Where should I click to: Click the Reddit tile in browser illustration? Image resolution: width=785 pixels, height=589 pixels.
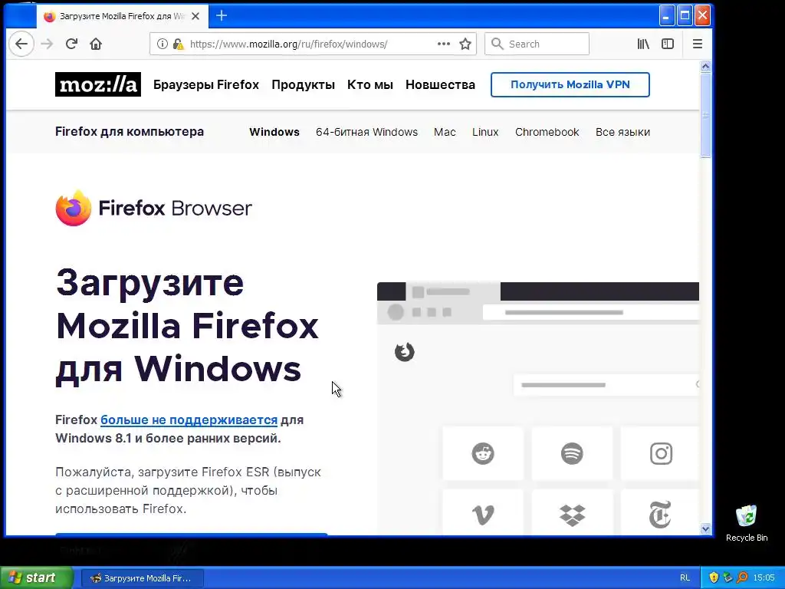483,454
